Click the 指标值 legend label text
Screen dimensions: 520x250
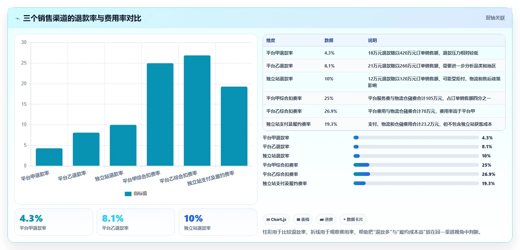[x=140, y=194]
